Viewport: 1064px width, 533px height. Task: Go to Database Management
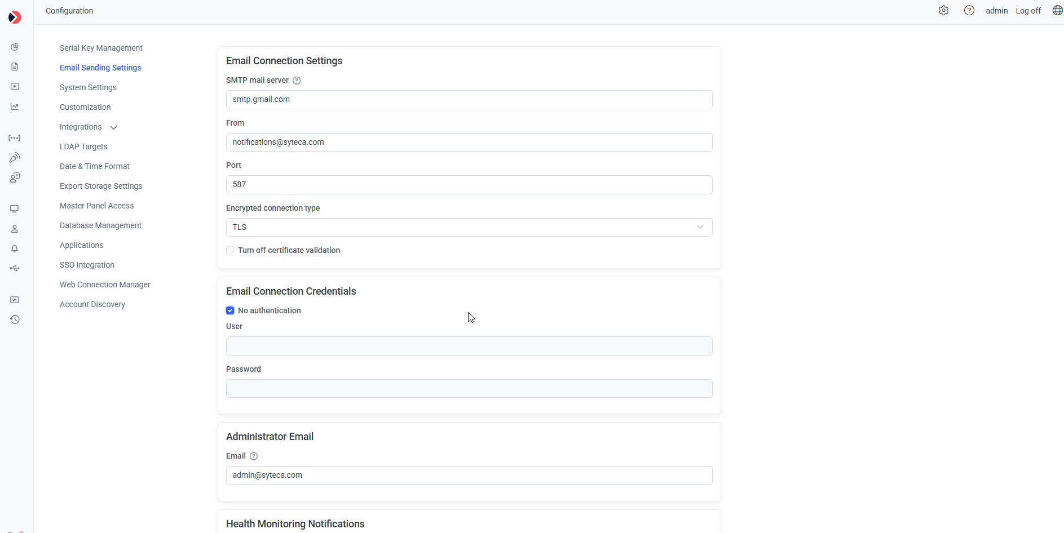[x=100, y=225]
